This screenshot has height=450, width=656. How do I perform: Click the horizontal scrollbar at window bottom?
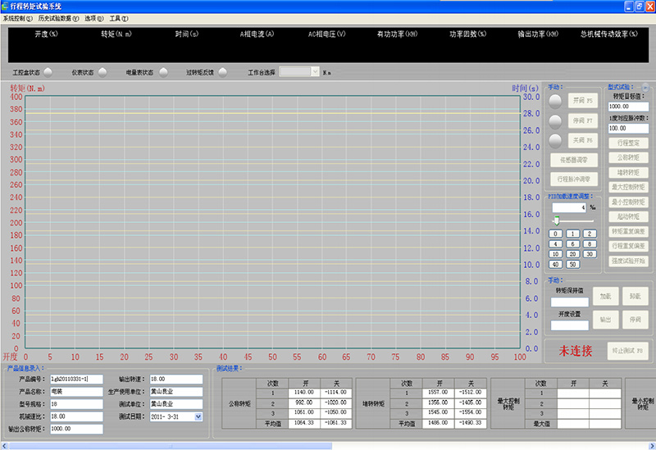[x=171, y=446]
